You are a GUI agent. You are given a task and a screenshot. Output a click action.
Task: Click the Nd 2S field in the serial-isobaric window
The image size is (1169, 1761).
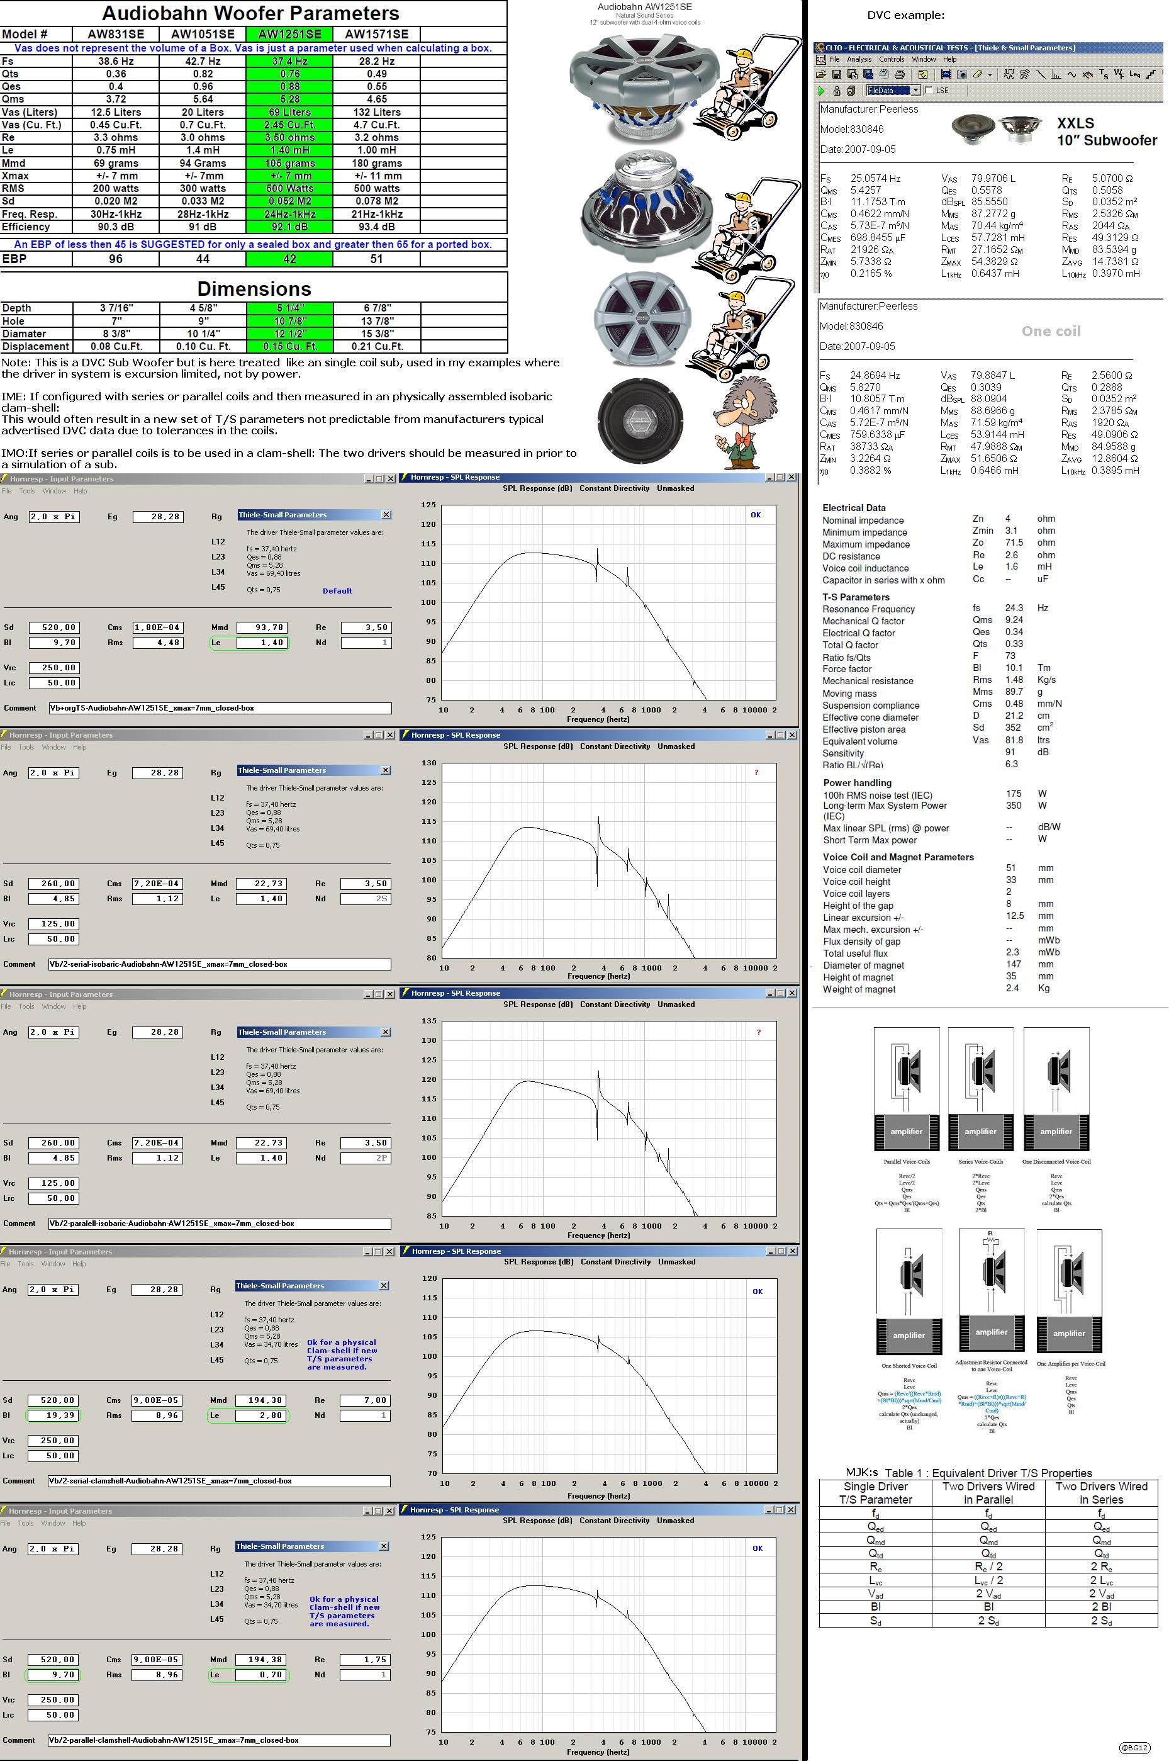click(366, 898)
